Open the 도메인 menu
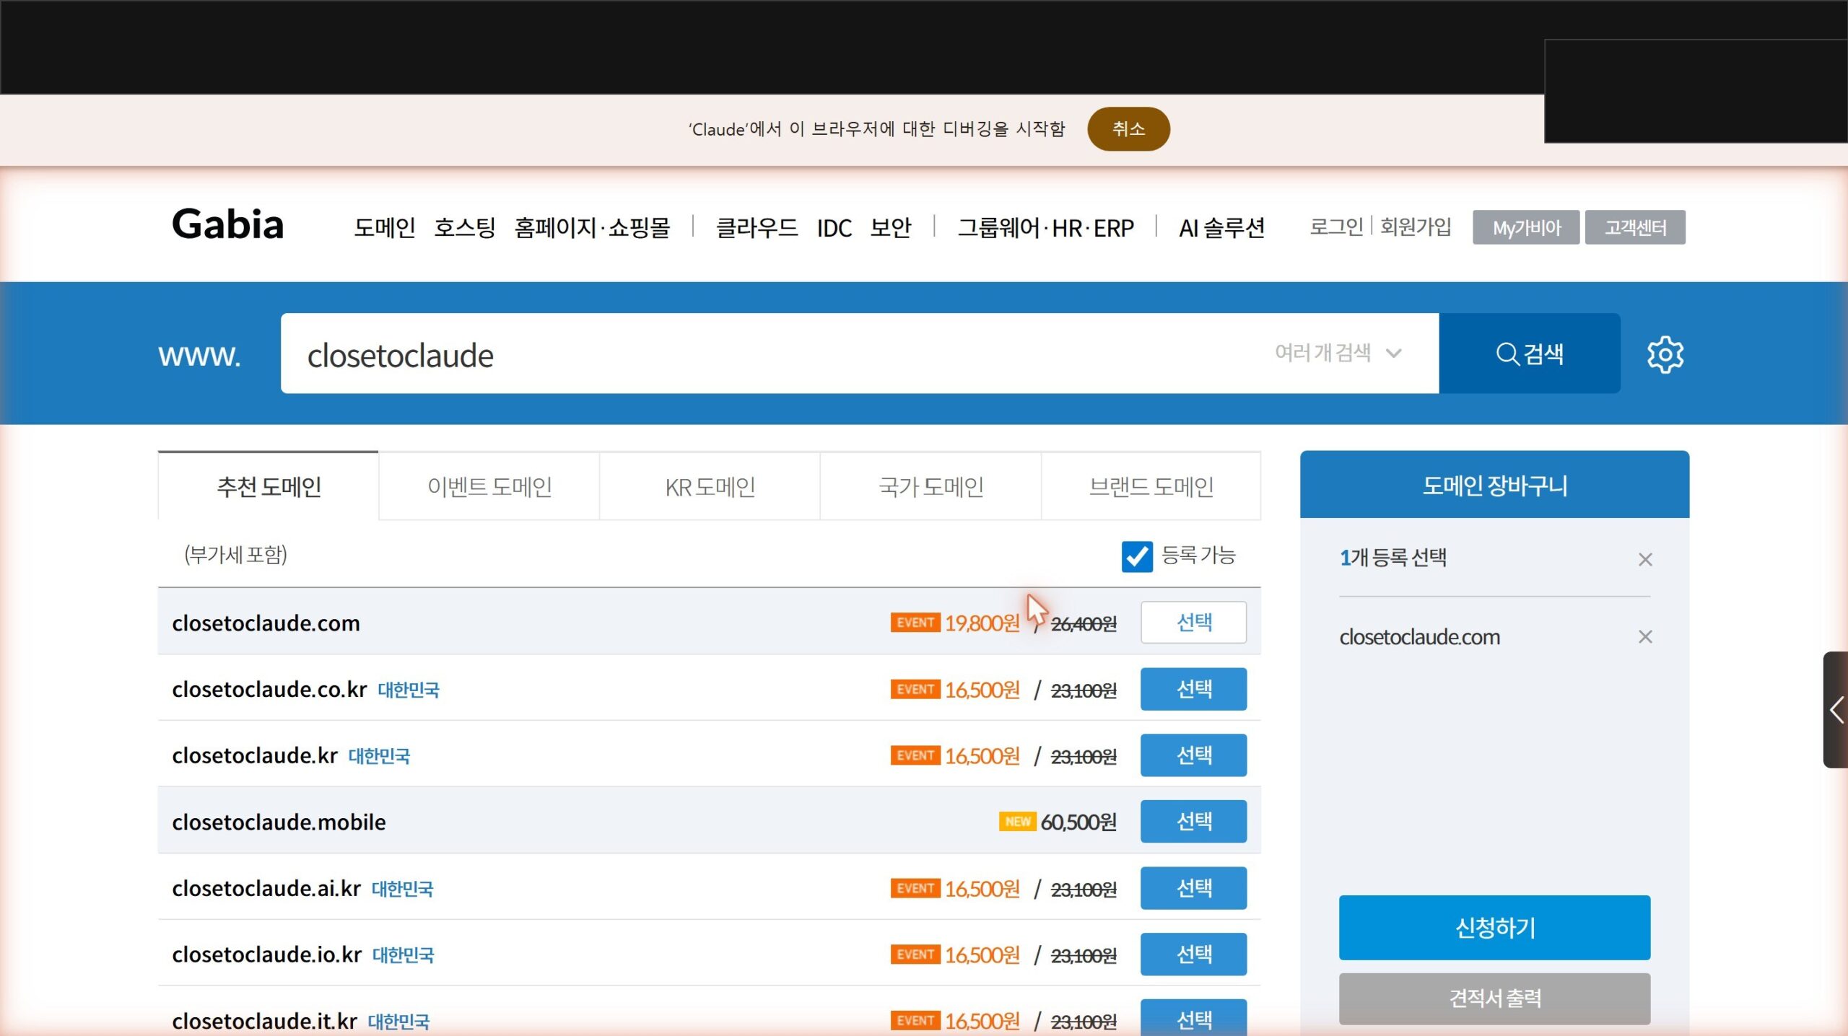 pyautogui.click(x=384, y=227)
